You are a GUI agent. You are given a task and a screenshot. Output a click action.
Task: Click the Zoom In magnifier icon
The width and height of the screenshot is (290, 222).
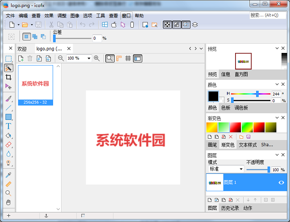coord(96,58)
